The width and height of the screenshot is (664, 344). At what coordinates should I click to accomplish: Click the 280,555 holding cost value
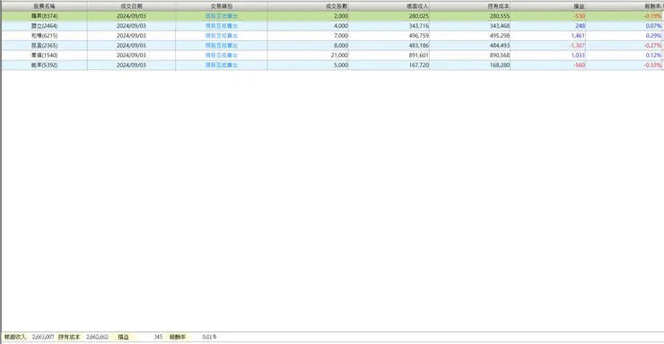(x=500, y=16)
